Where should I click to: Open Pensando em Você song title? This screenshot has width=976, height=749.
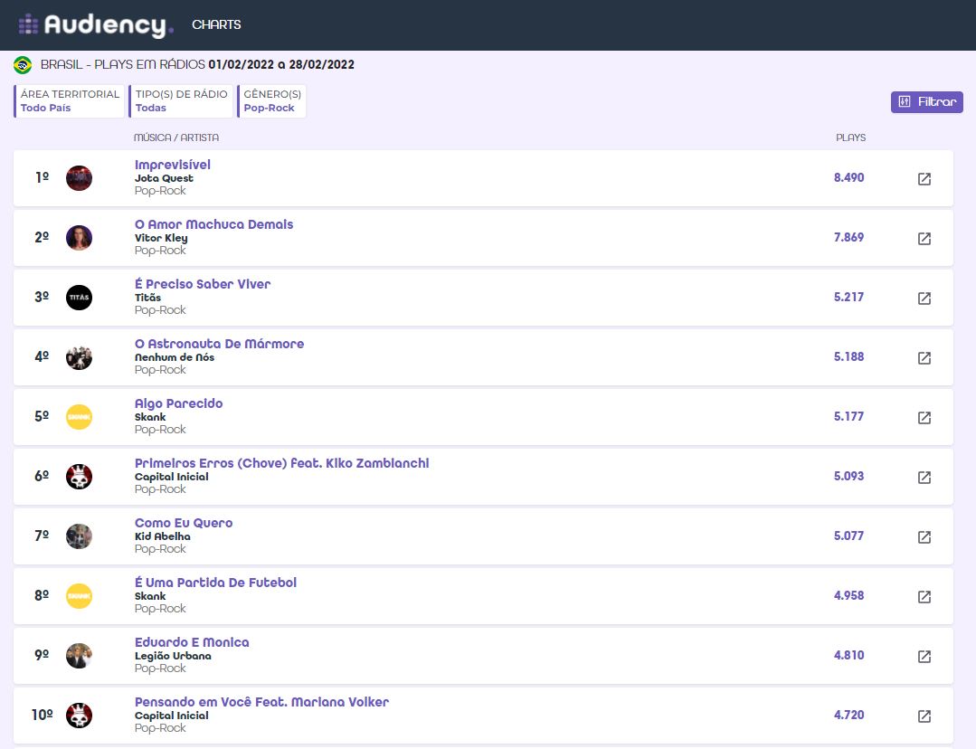pyautogui.click(x=261, y=702)
